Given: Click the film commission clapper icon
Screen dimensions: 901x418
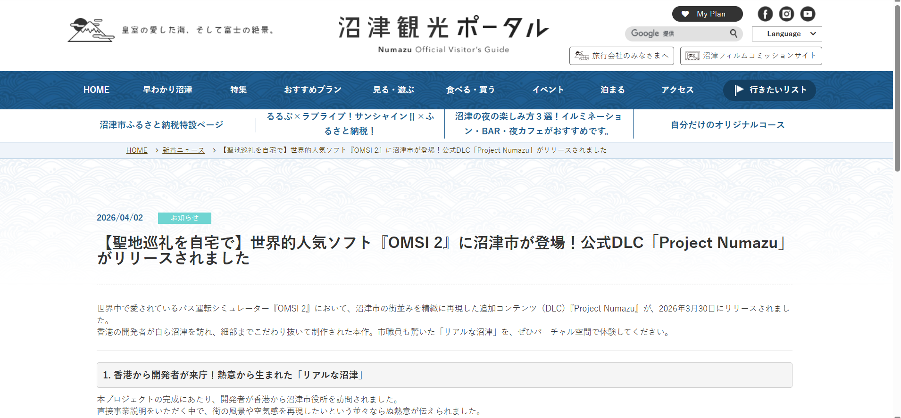Looking at the screenshot, I should click(692, 56).
